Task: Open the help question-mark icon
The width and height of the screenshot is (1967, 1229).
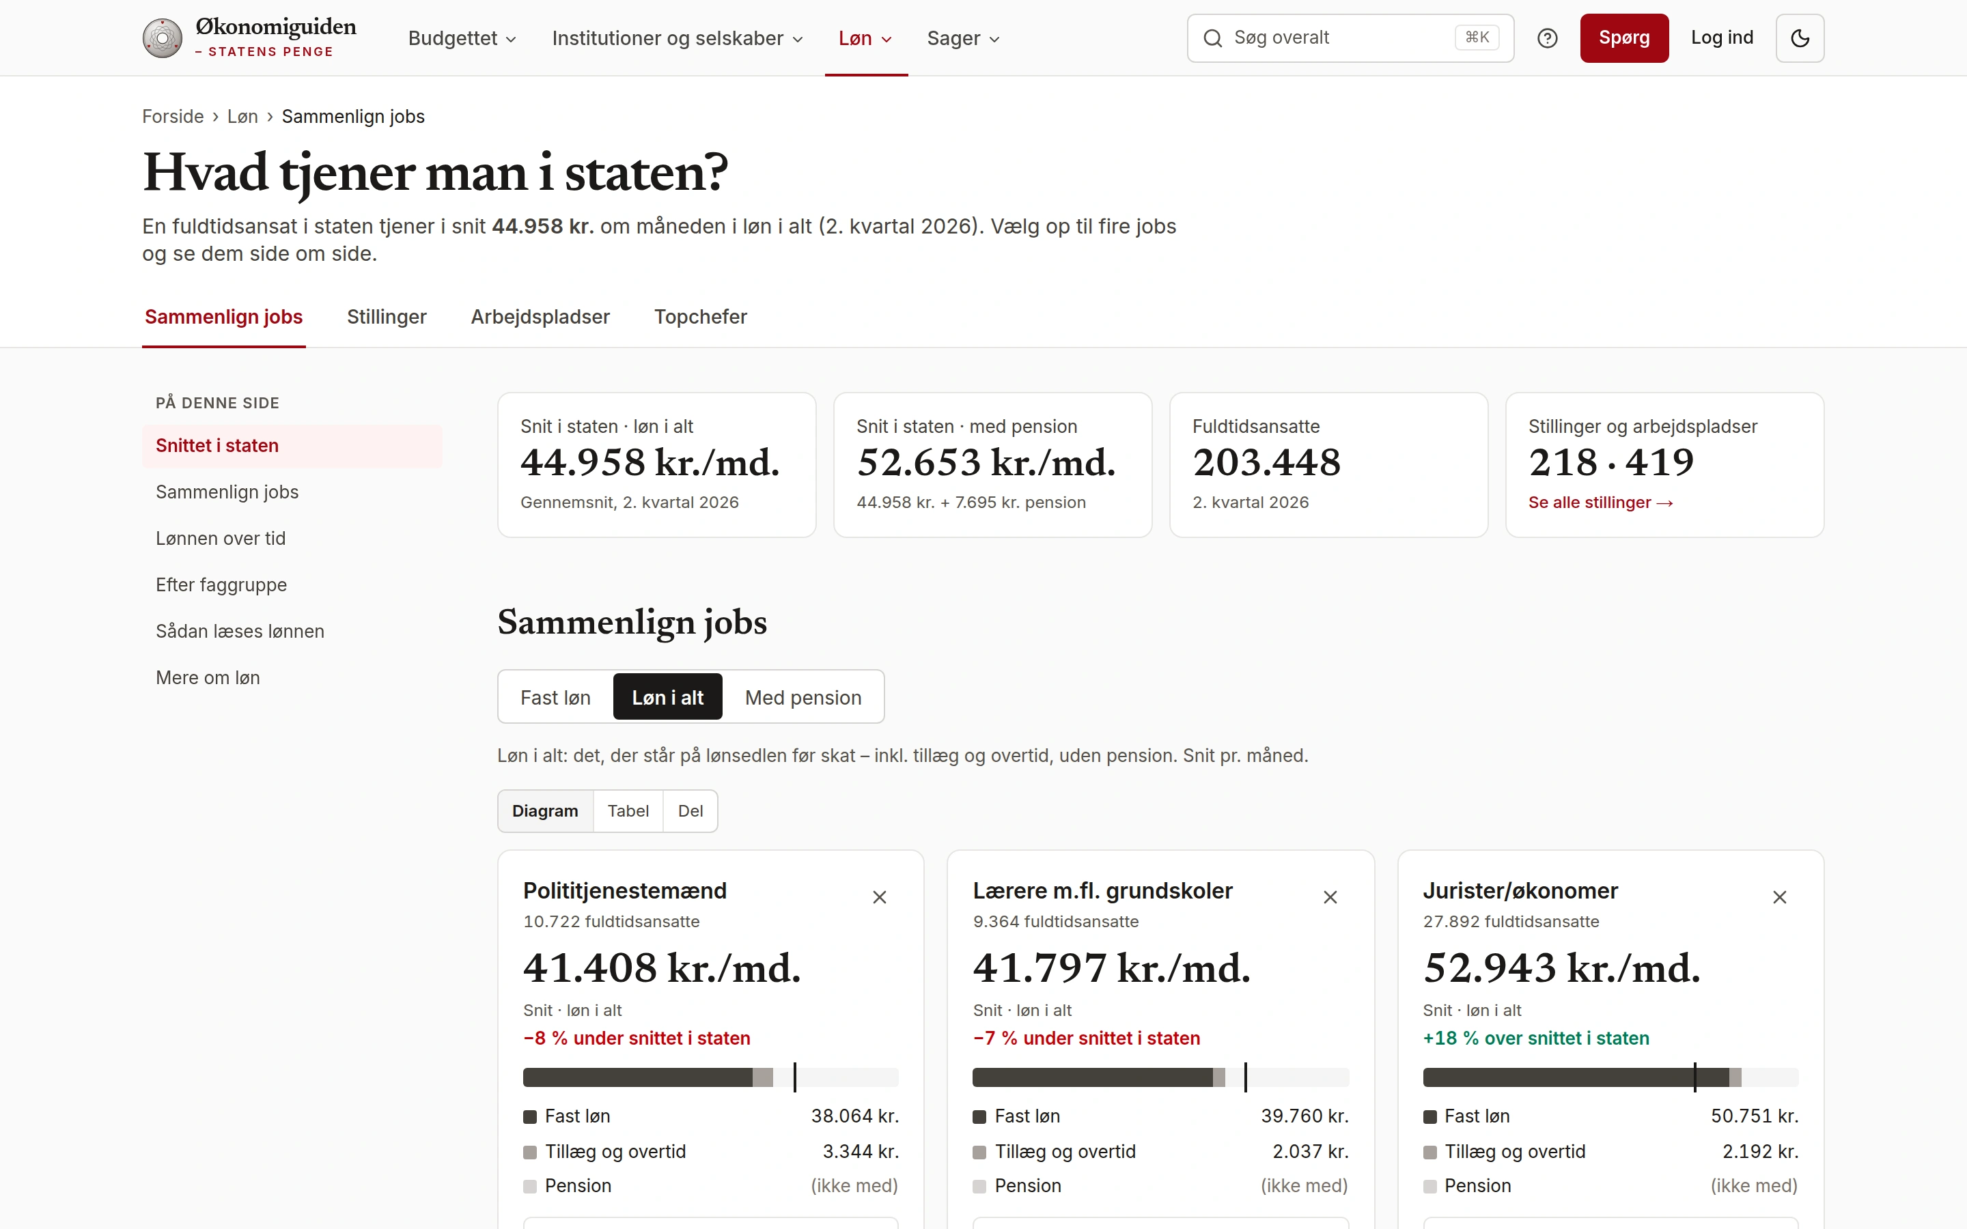Action: coord(1547,38)
